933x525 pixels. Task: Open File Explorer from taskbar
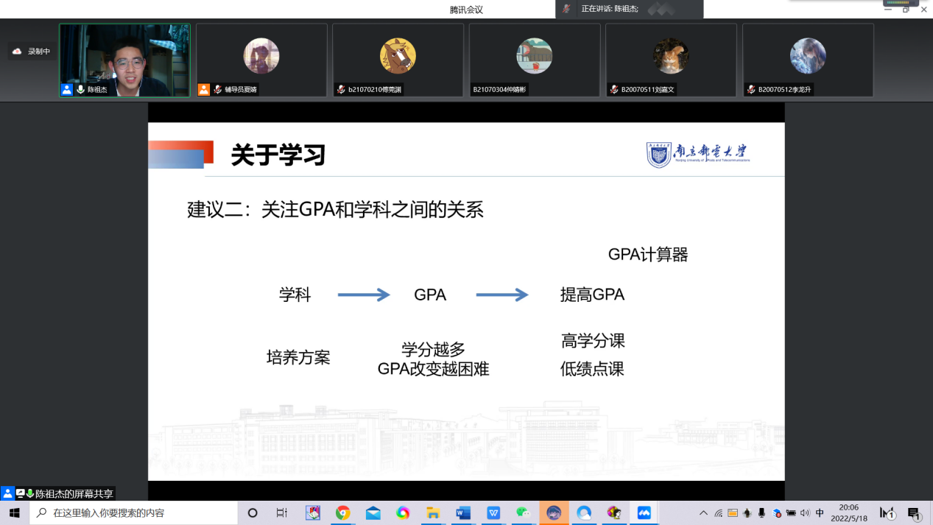[433, 512]
